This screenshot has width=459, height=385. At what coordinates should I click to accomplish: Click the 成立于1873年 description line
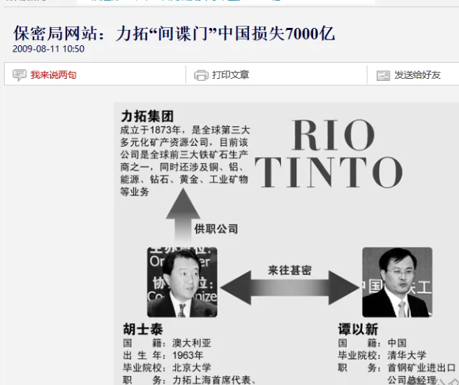(185, 130)
